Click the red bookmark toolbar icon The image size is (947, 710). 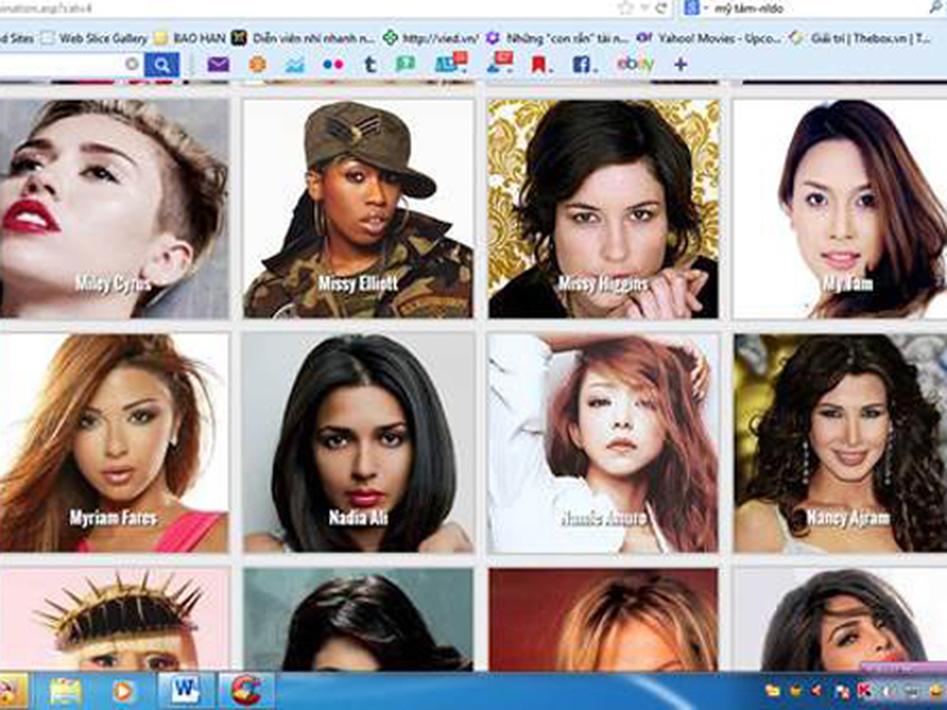pyautogui.click(x=538, y=65)
